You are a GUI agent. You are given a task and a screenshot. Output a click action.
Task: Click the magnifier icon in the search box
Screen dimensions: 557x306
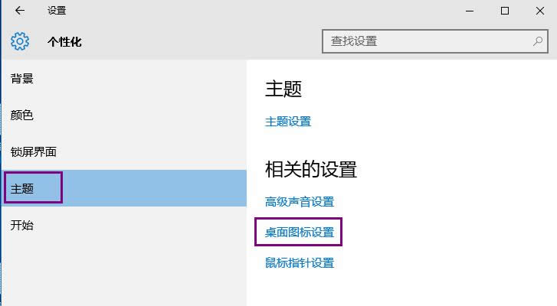[538, 41]
